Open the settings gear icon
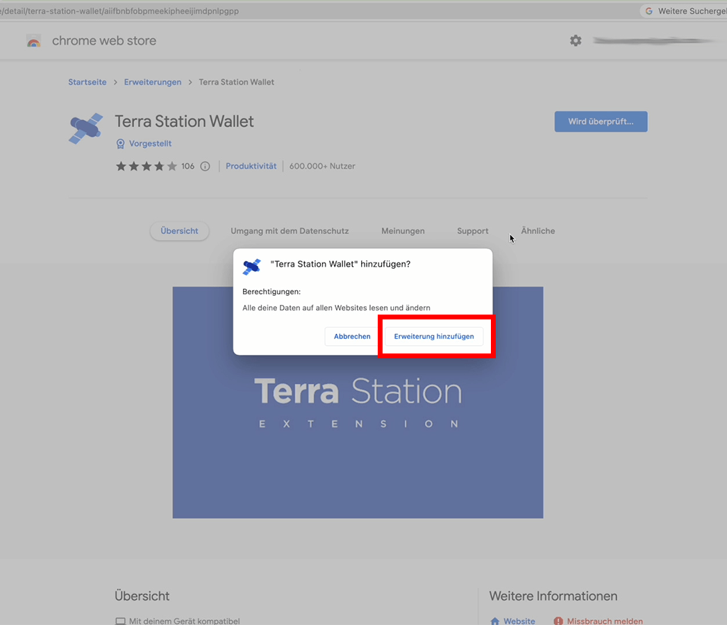The image size is (727, 625). click(x=576, y=40)
